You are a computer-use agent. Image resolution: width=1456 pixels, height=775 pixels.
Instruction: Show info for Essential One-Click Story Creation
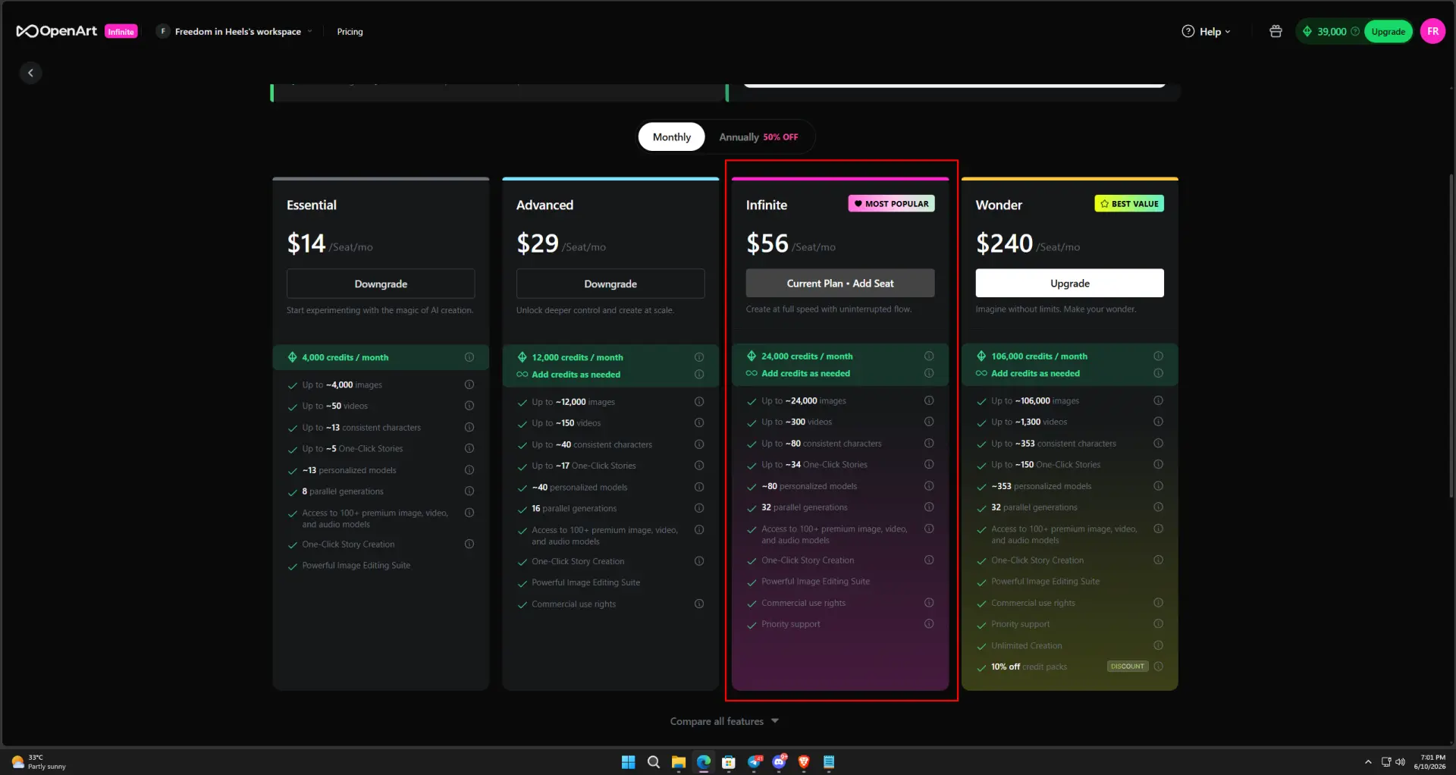click(469, 544)
